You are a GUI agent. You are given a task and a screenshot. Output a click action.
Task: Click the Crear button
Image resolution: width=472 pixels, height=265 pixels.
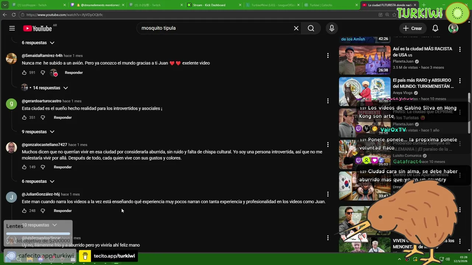(412, 28)
